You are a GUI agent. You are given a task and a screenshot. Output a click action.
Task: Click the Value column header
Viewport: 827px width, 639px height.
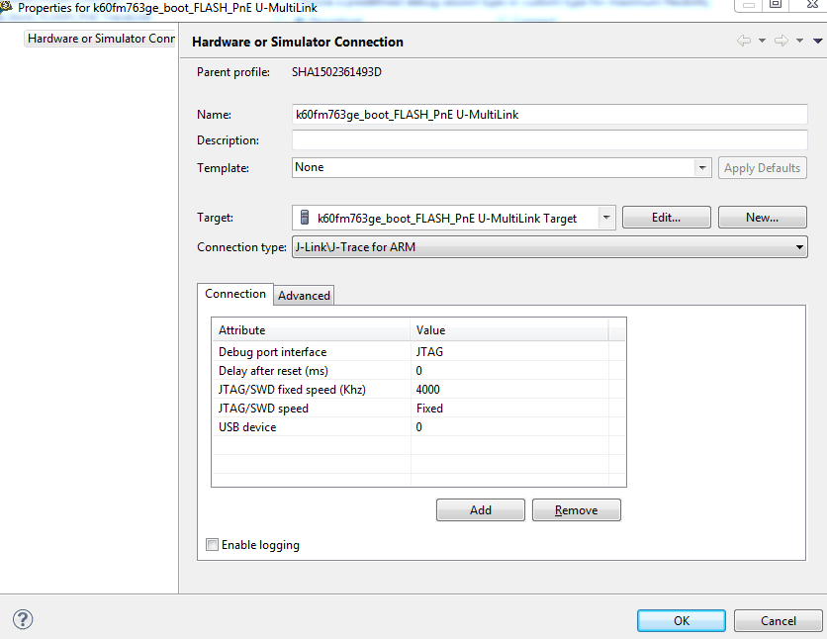click(x=509, y=330)
